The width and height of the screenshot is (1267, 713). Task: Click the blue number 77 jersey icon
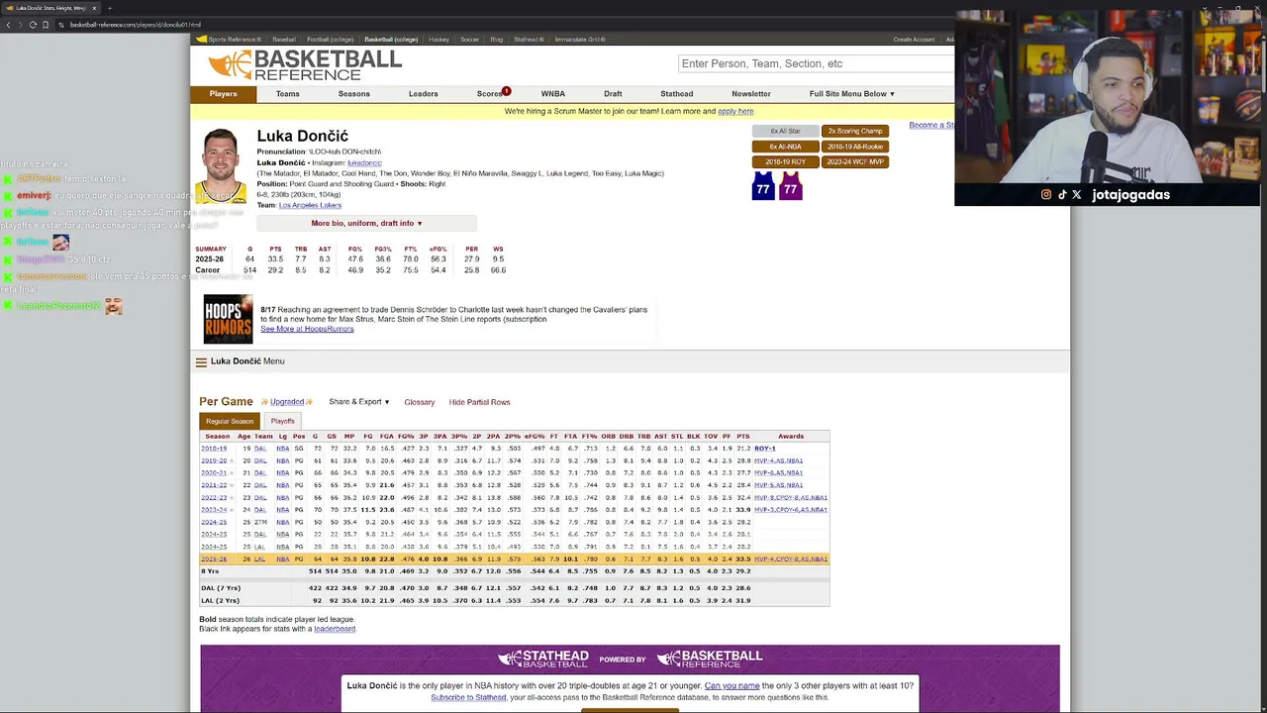click(763, 186)
